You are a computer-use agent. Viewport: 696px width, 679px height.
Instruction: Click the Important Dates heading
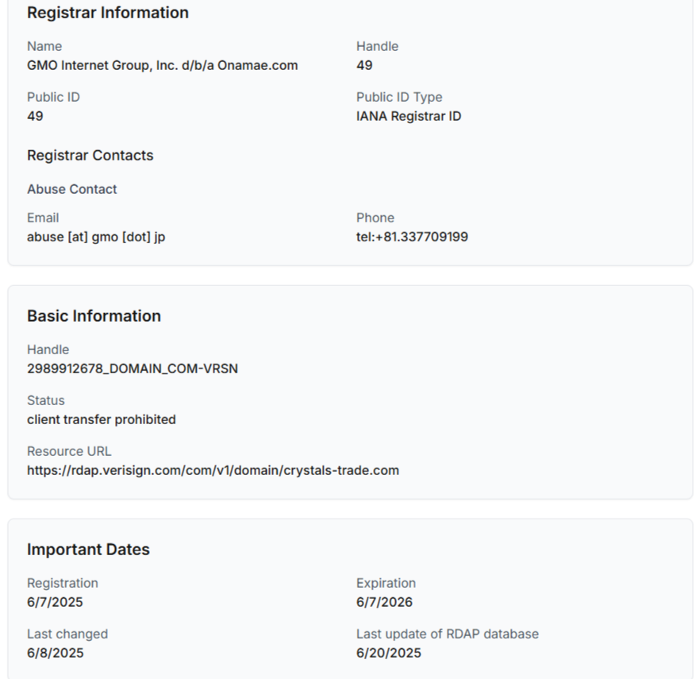coord(88,550)
